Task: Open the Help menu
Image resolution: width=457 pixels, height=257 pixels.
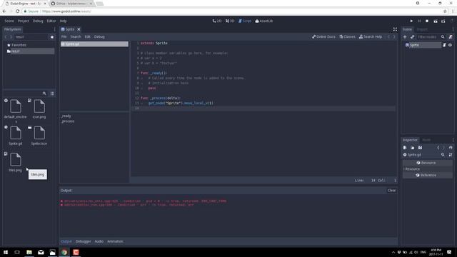Action: (x=64, y=21)
